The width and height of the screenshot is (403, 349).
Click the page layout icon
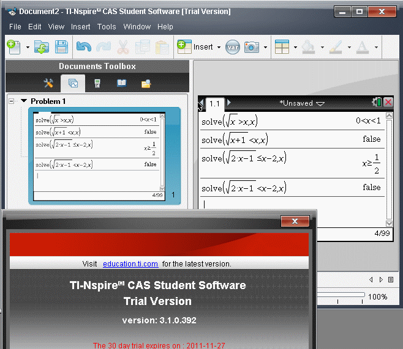(x=282, y=46)
